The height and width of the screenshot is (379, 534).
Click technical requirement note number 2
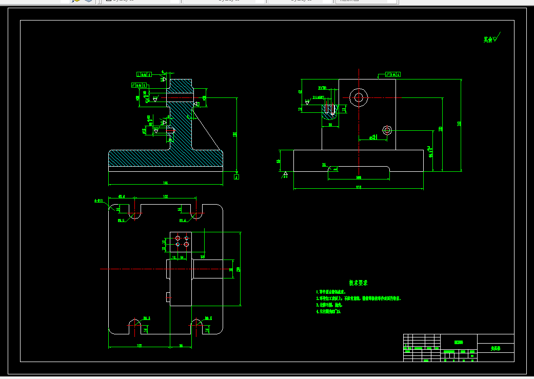click(358, 298)
